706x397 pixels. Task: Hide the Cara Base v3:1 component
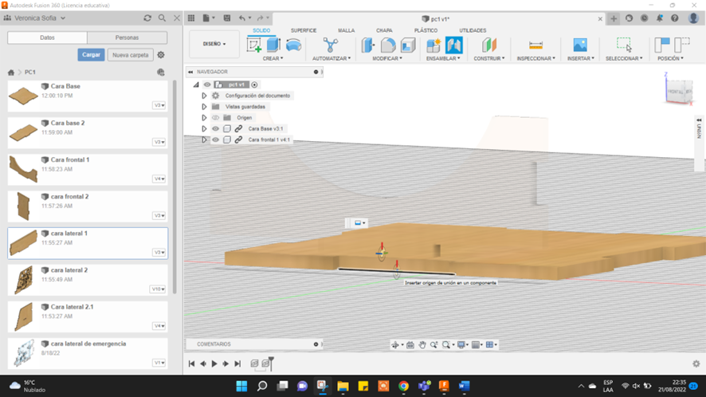[216, 128]
